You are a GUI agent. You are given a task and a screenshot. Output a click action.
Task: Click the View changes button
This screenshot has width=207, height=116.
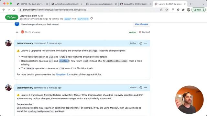[141, 24]
